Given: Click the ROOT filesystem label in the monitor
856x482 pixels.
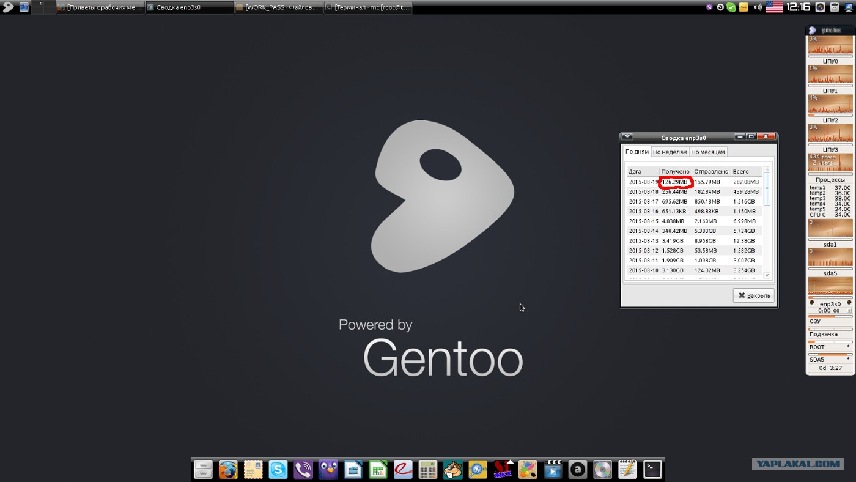Looking at the screenshot, I should (817, 347).
